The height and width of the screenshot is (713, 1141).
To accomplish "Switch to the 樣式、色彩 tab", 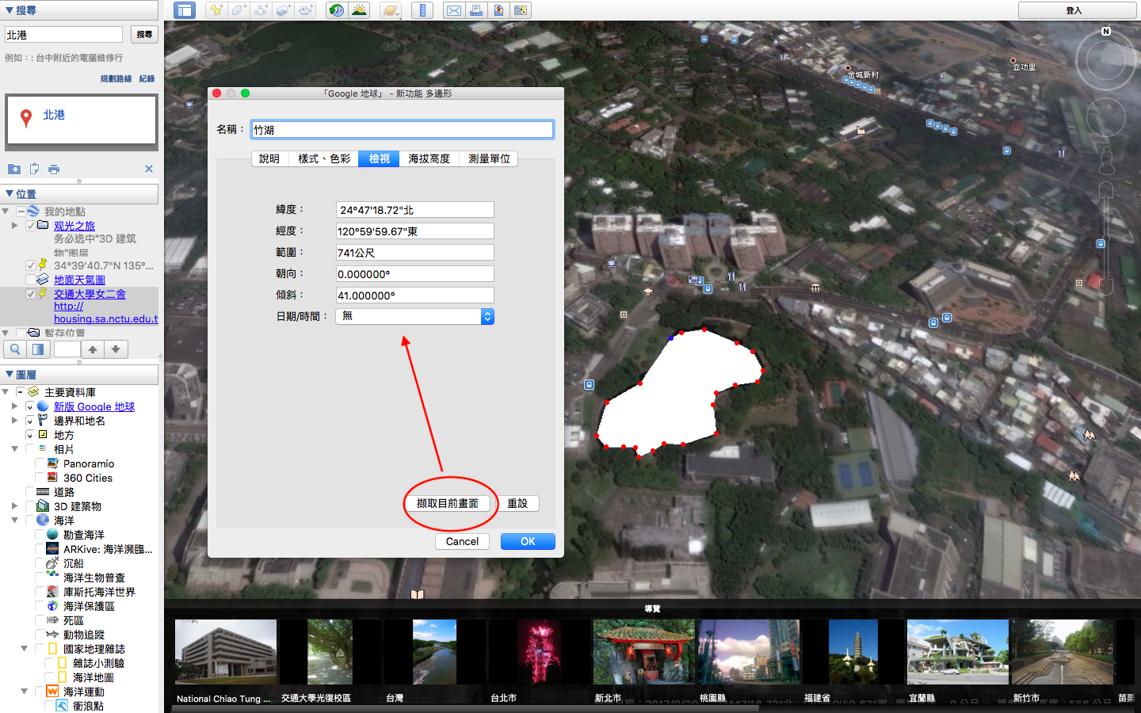I will (x=323, y=158).
